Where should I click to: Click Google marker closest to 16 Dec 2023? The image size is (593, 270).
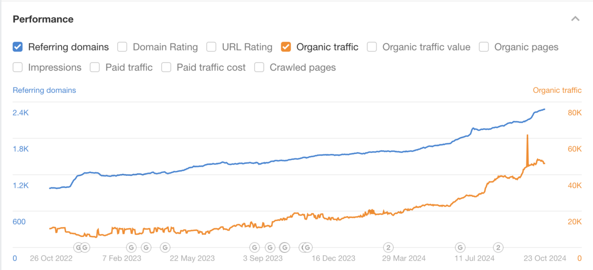coord(307,247)
